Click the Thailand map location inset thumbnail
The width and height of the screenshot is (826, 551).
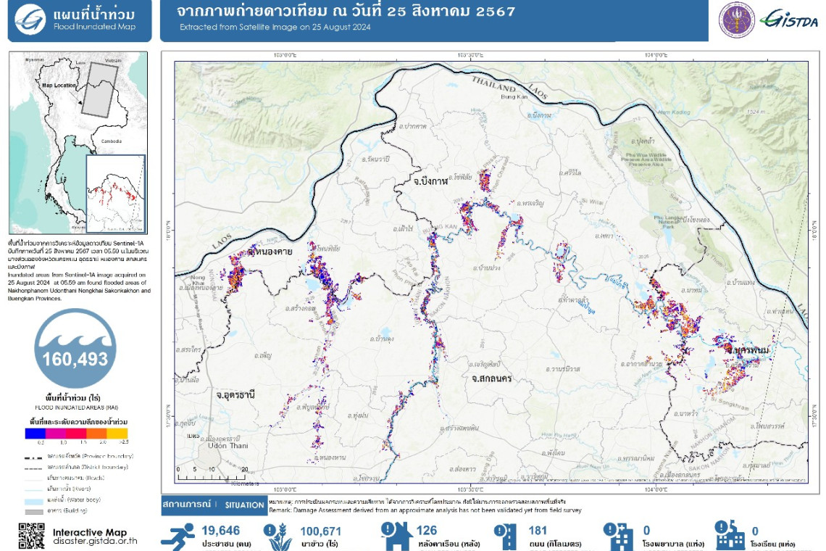tap(78, 142)
